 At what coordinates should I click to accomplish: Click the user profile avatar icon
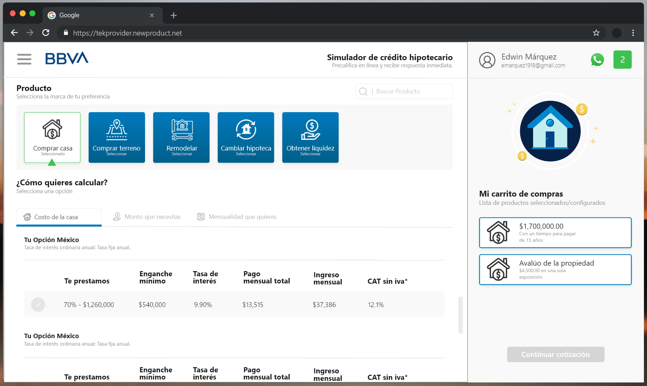pyautogui.click(x=487, y=60)
